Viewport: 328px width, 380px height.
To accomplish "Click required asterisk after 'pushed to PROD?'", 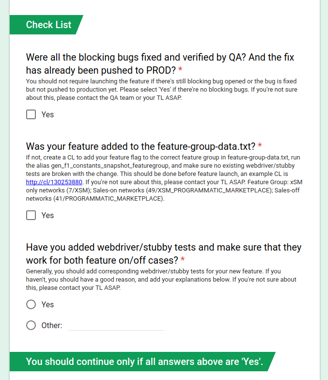I will coord(180,70).
